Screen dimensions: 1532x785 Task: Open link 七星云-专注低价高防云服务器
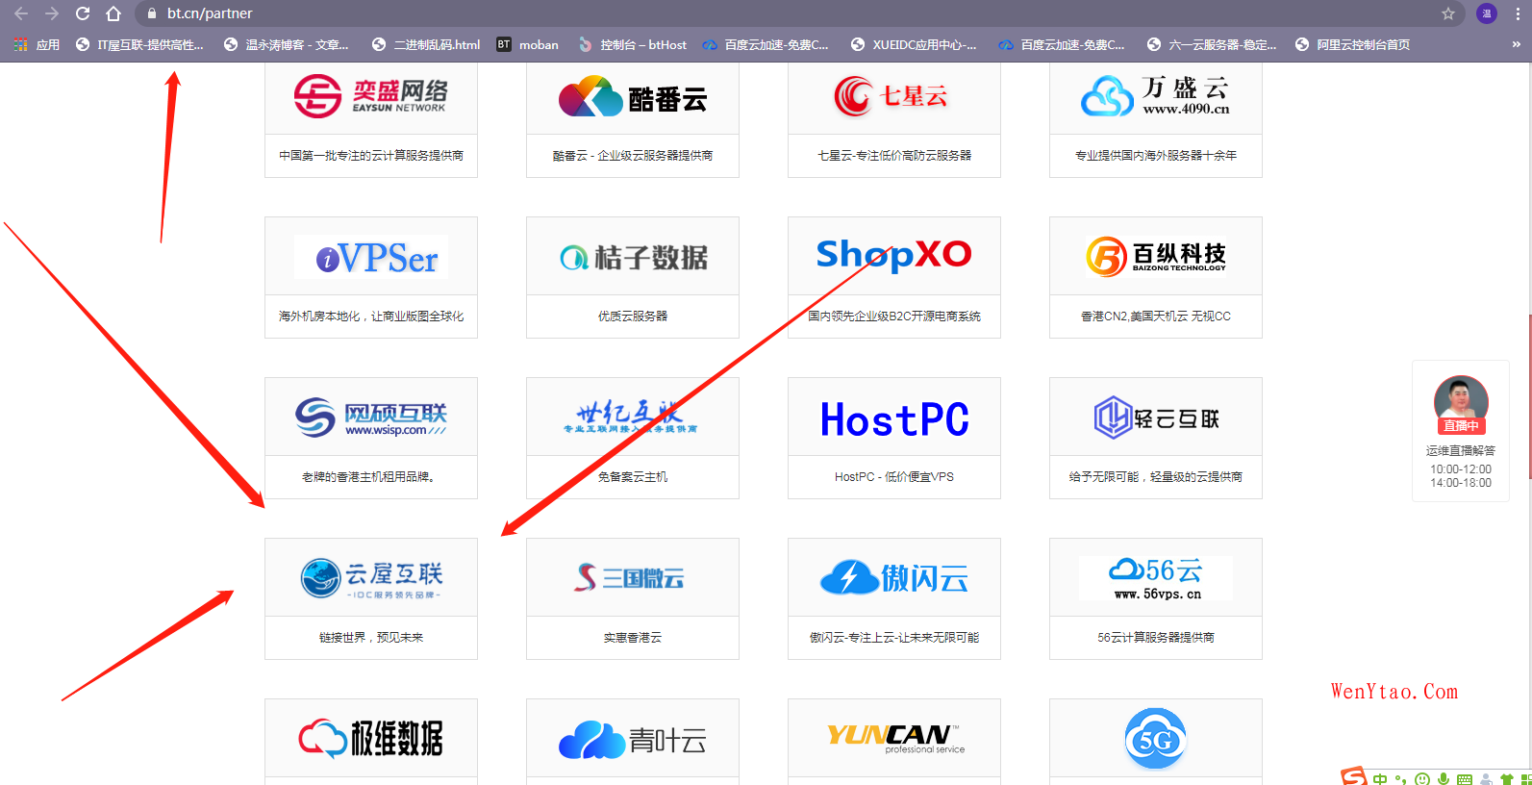894,156
